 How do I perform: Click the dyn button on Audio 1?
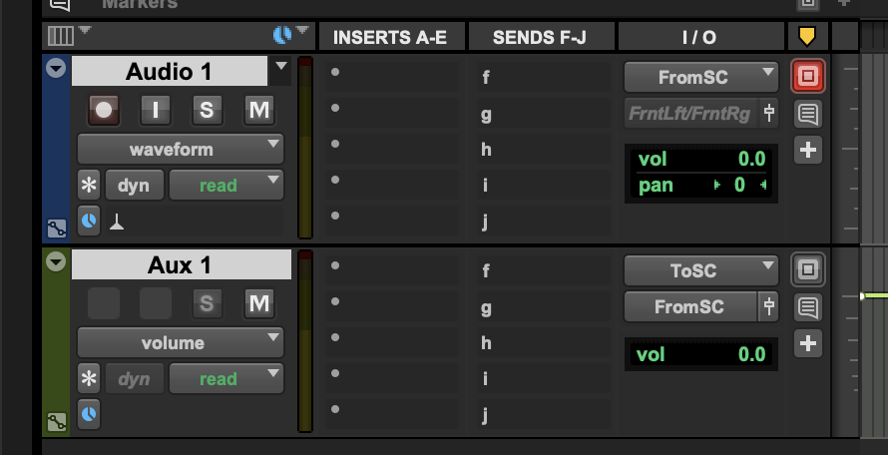[133, 185]
